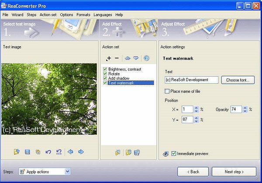Select the Add shadow action row
The width and height of the screenshot is (262, 183).
point(119,78)
